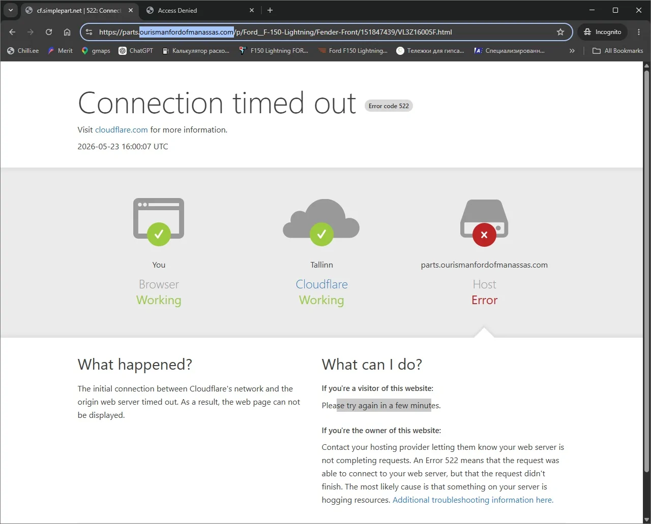Click the What happened? heading

pyautogui.click(x=135, y=365)
